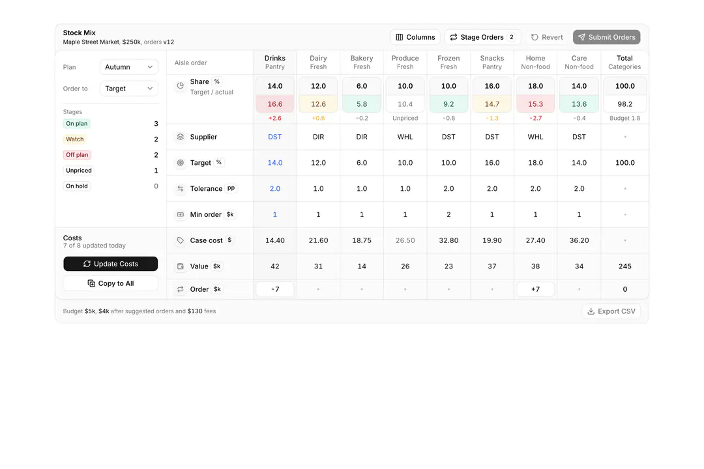Screen dimensions: 704x469
Task: Click the Min order row money icon
Action: pos(180,214)
